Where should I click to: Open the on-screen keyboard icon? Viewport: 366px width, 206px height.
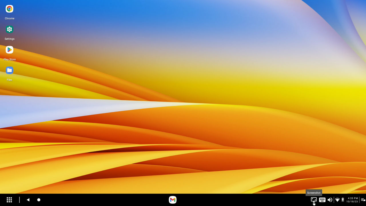[x=322, y=200]
